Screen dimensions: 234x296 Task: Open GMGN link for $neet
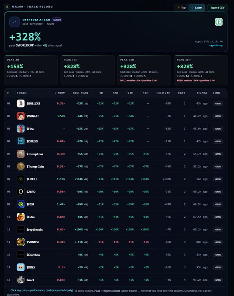click(x=218, y=280)
